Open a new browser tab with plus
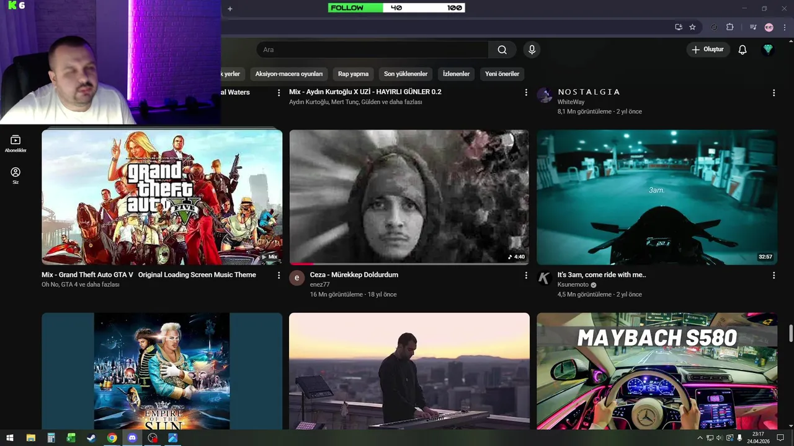 (x=230, y=9)
